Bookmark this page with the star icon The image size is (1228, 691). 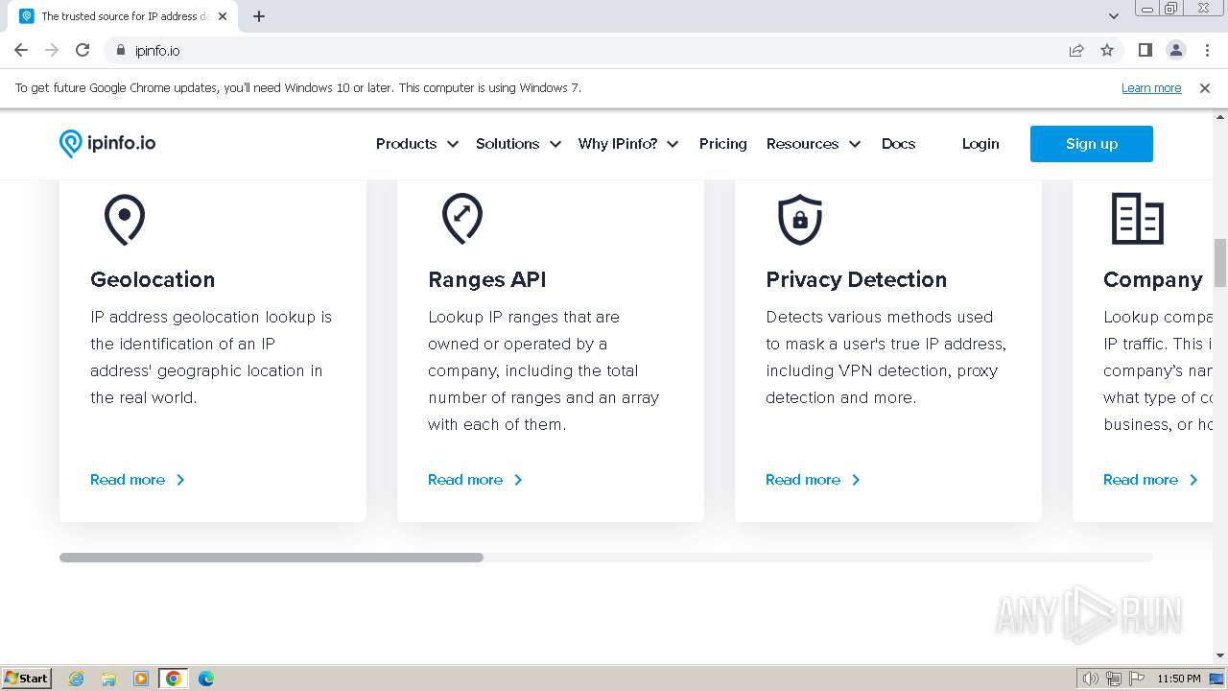coord(1107,50)
